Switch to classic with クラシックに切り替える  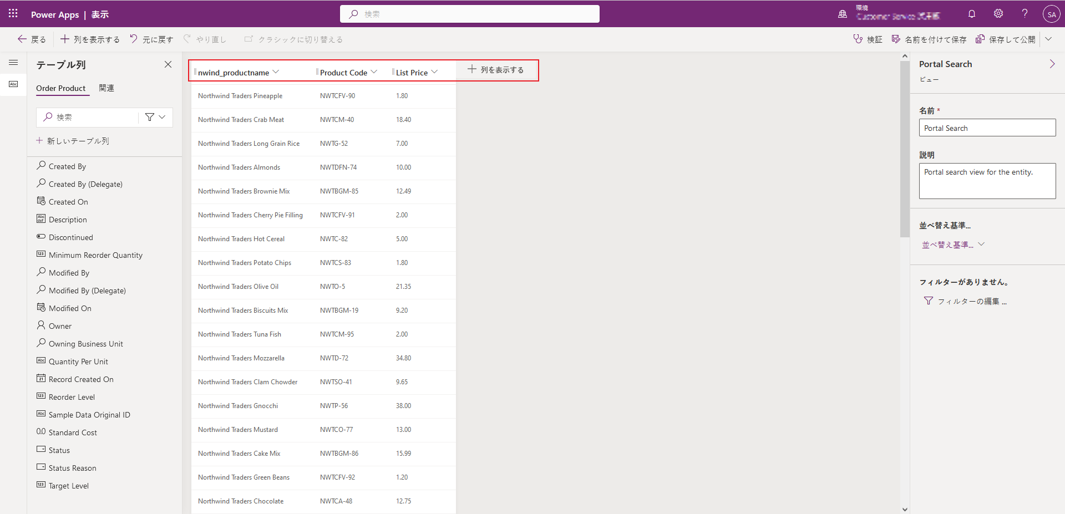coord(293,39)
